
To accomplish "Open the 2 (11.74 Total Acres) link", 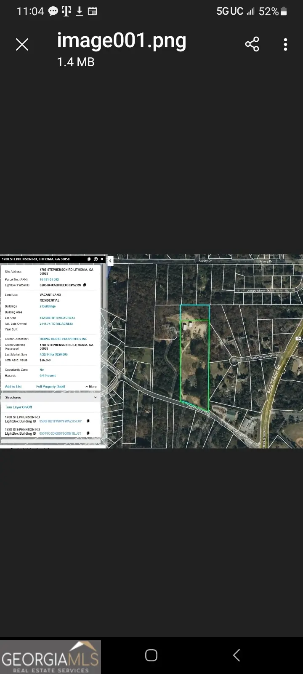I will (x=56, y=324).
